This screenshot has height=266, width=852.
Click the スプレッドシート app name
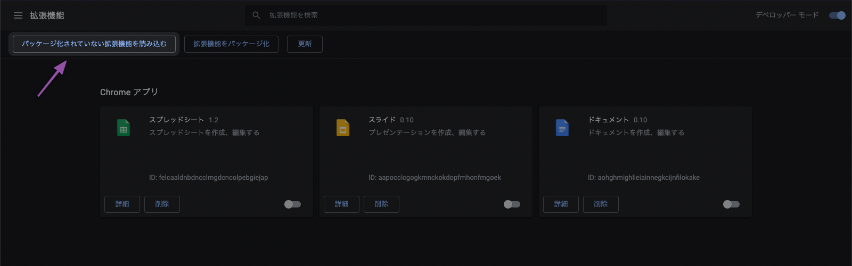176,120
